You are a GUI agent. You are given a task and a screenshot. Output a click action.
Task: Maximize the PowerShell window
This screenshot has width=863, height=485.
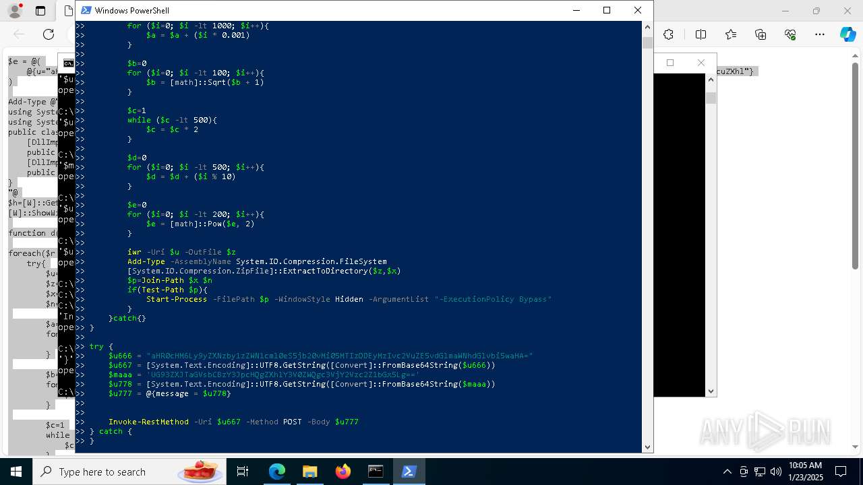tap(607, 10)
